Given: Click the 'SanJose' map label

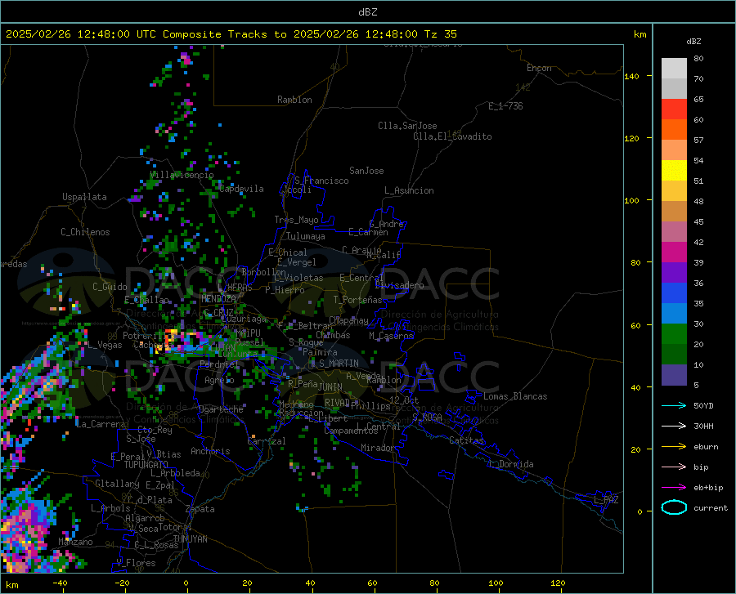Looking at the screenshot, I should 366,171.
